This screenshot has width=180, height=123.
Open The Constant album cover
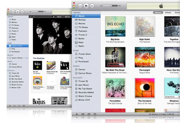[145, 88]
